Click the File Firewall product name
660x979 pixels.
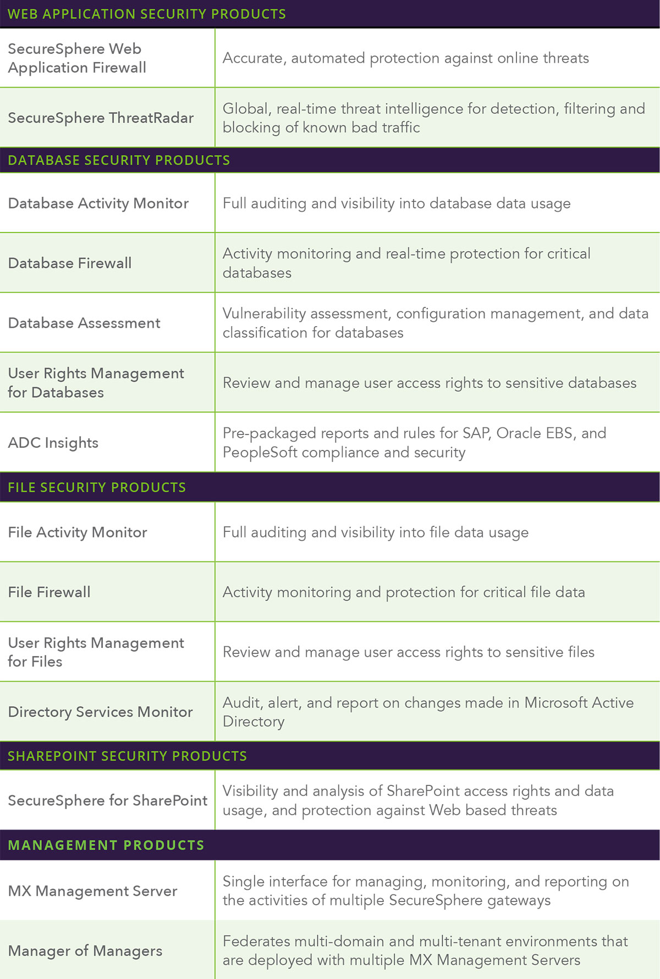50,592
